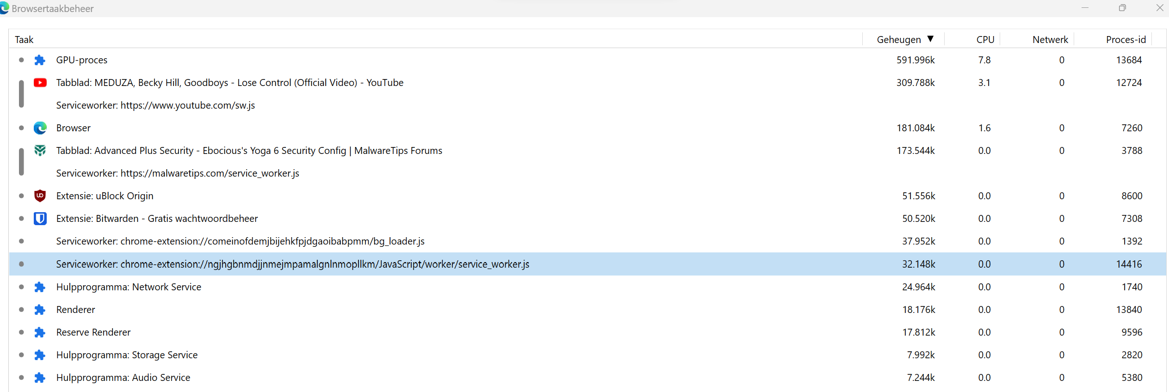Click the uBlock Origin shield icon
The image size is (1169, 392).
click(40, 196)
